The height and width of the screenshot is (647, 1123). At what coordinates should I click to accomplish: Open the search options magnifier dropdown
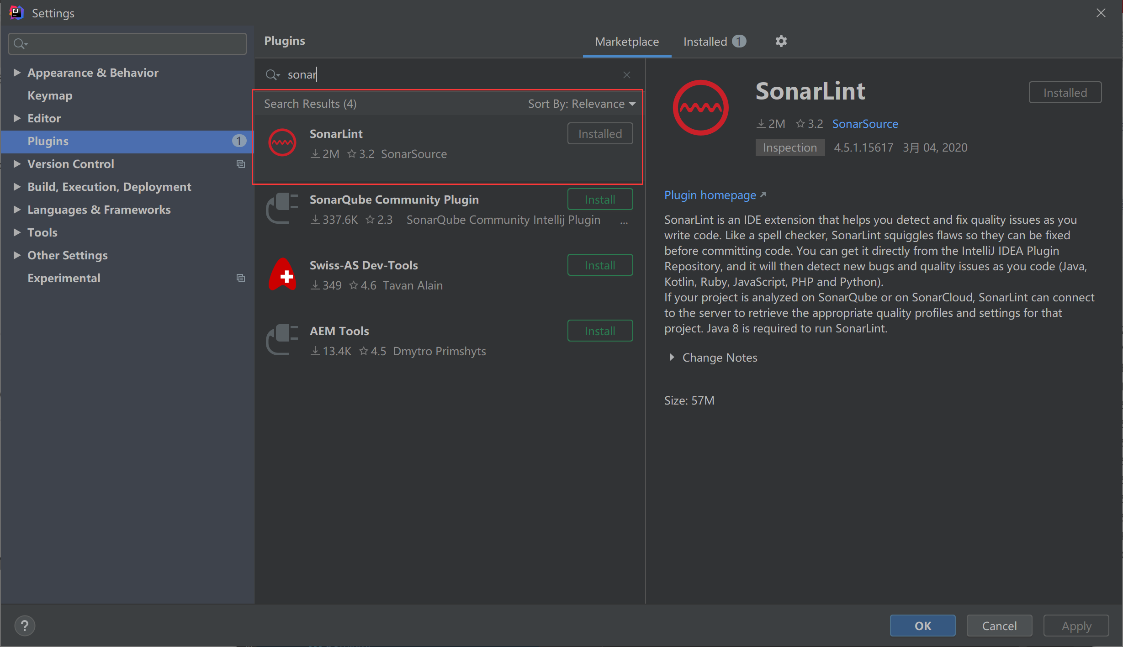pyautogui.click(x=273, y=74)
